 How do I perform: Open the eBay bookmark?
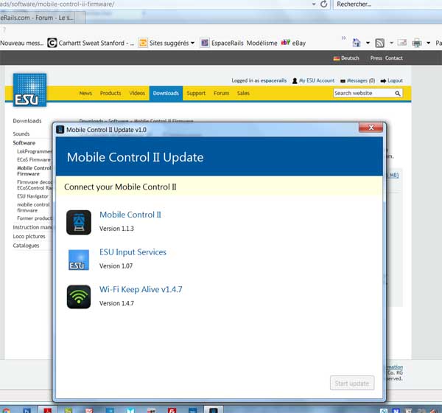pyautogui.click(x=293, y=43)
